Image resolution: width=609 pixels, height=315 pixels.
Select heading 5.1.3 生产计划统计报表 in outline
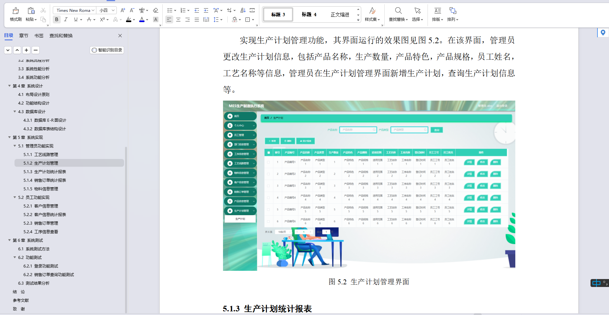click(45, 172)
